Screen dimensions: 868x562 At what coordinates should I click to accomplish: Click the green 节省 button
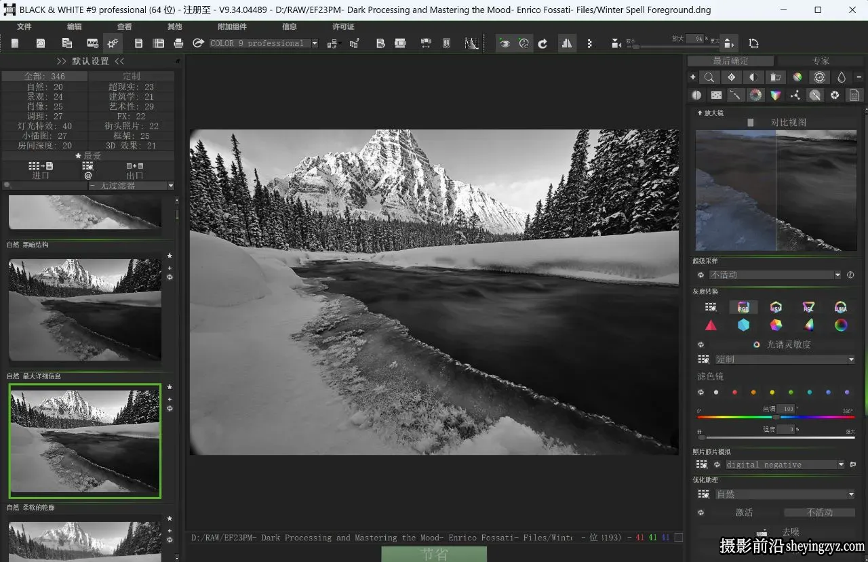(434, 554)
